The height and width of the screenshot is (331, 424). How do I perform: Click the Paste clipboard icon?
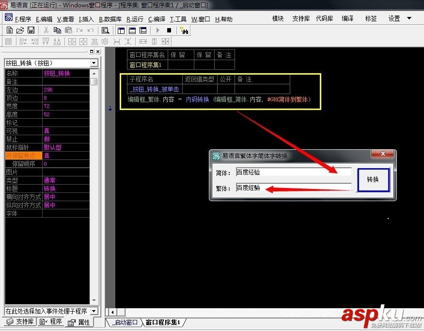point(68,30)
